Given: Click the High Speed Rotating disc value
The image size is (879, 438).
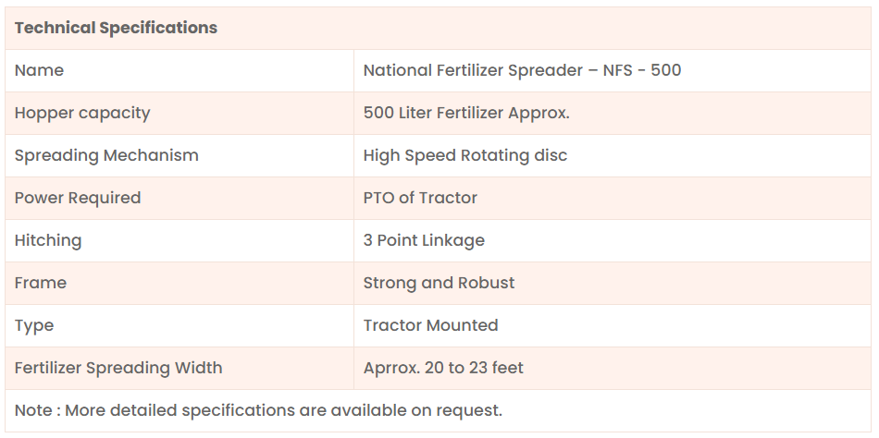Looking at the screenshot, I should point(465,155).
